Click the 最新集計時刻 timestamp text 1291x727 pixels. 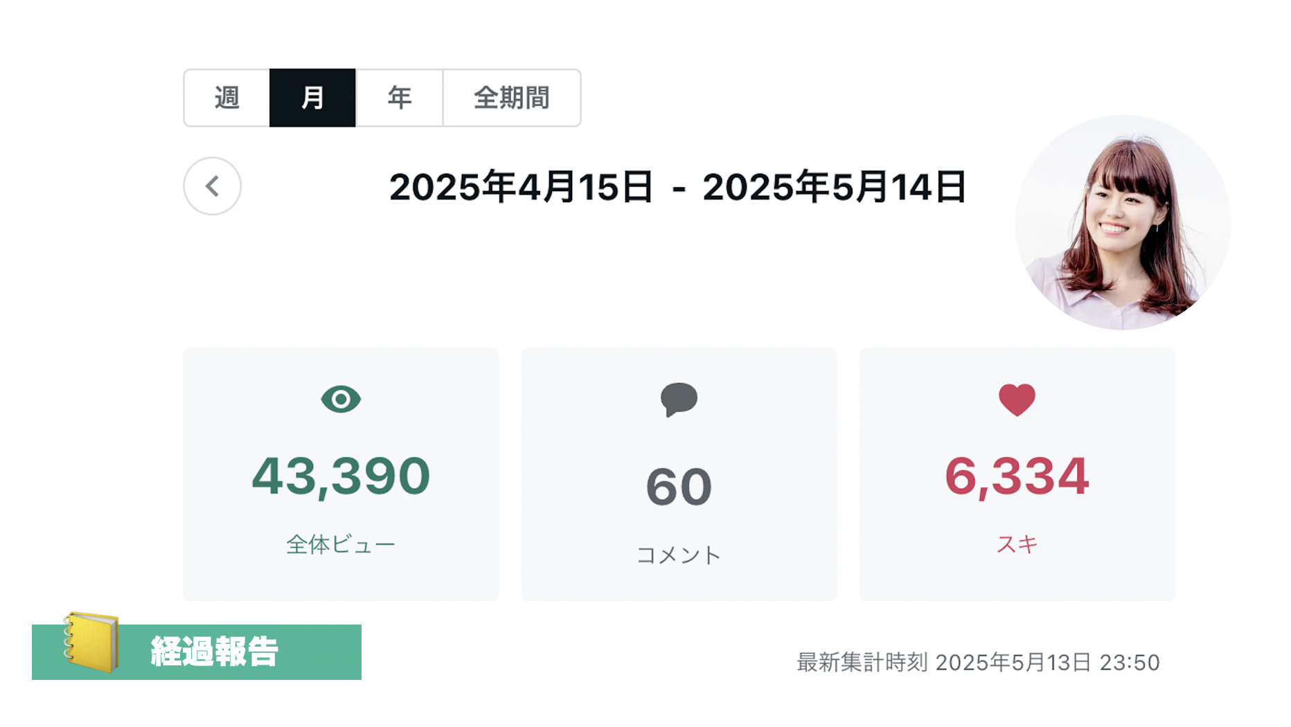pyautogui.click(x=977, y=662)
